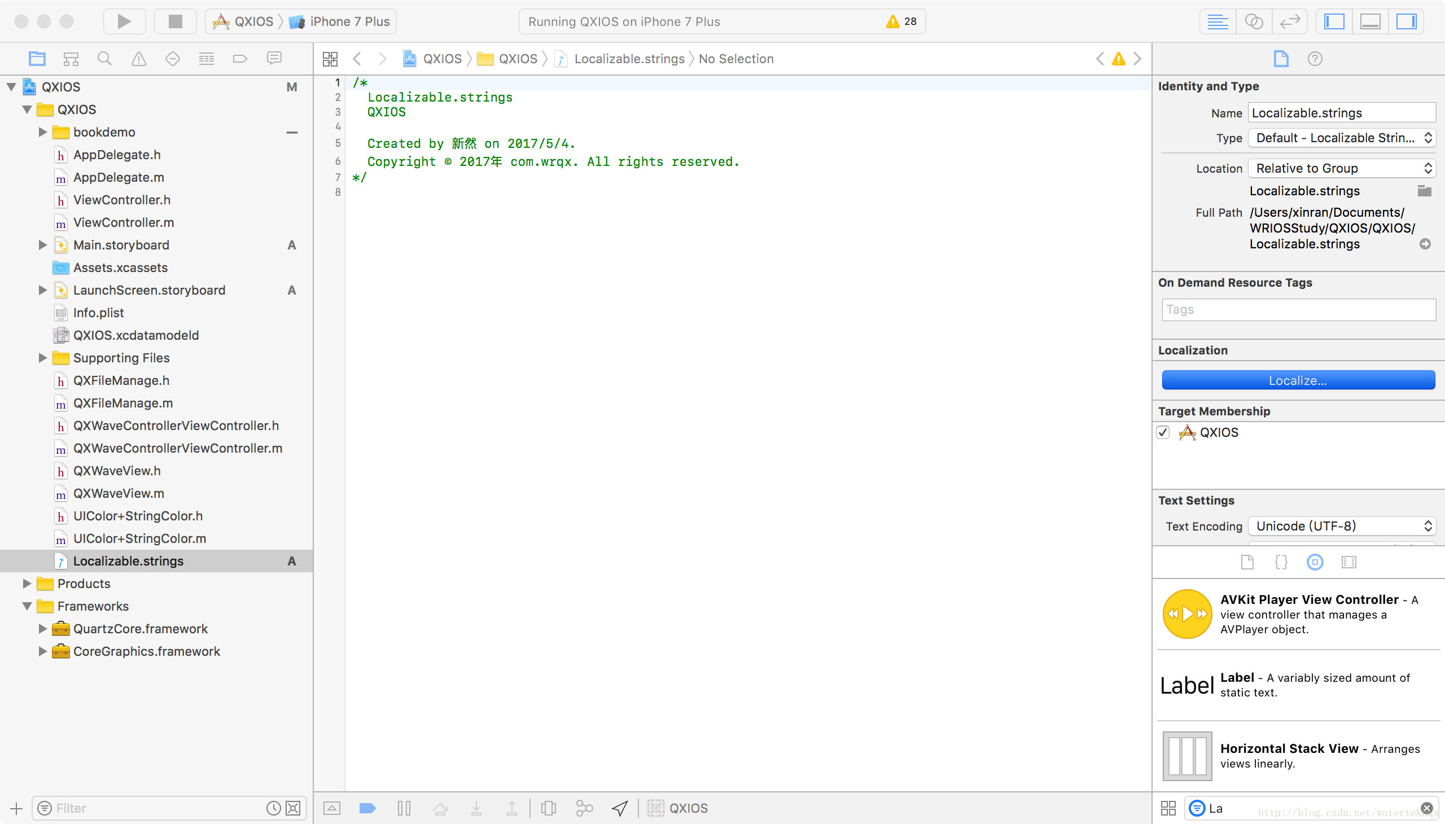
Task: Click the Run (play) button
Action: pos(124,21)
